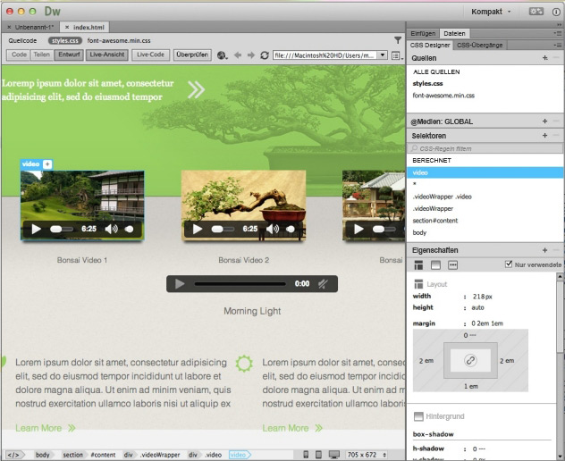The height and width of the screenshot is (461, 565).
Task: Click the filter related files funnel icon
Action: (x=398, y=40)
